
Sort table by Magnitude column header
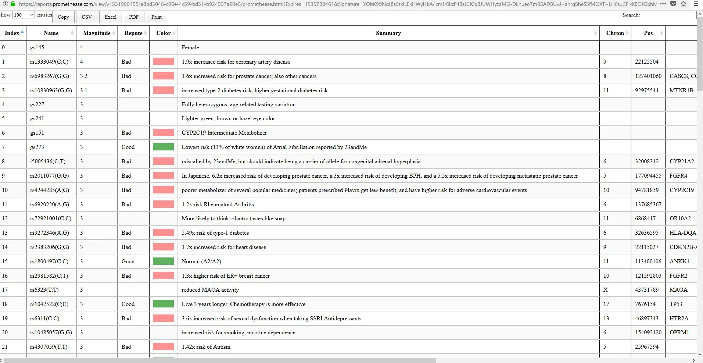coord(97,33)
